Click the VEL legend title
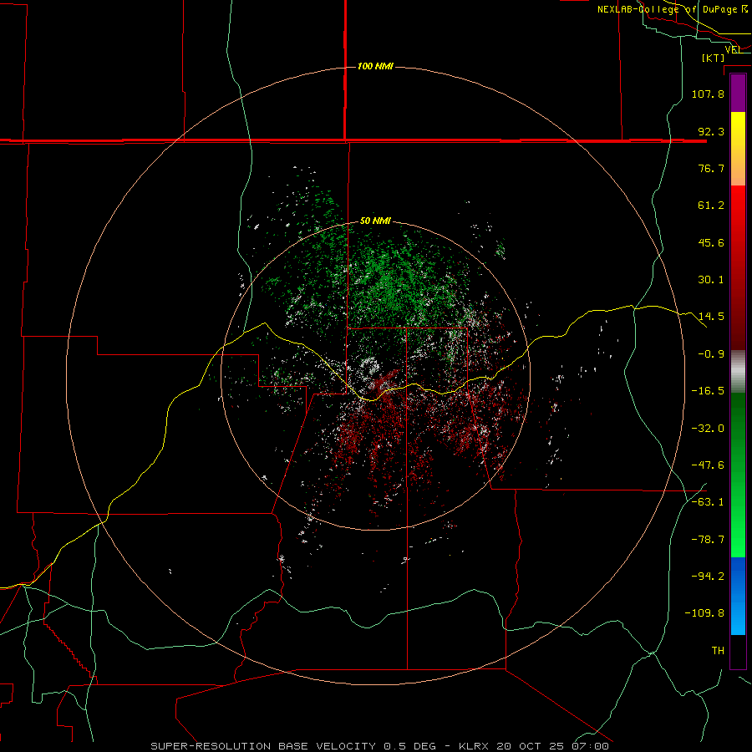 pyautogui.click(x=733, y=49)
